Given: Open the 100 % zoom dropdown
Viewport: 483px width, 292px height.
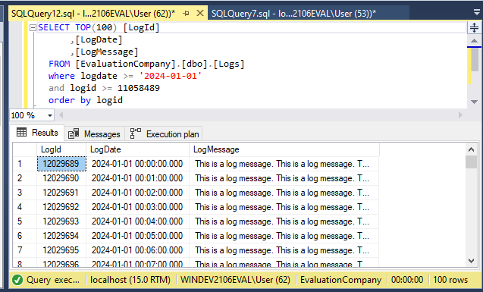Looking at the screenshot, I should 49,115.
